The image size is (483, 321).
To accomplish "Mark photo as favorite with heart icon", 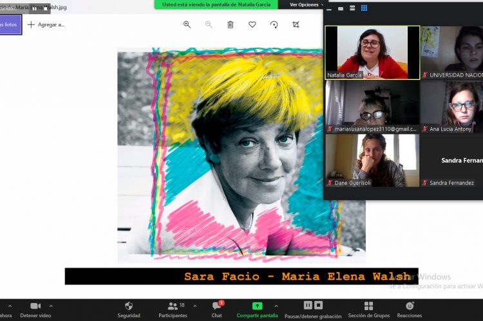I will [252, 24].
